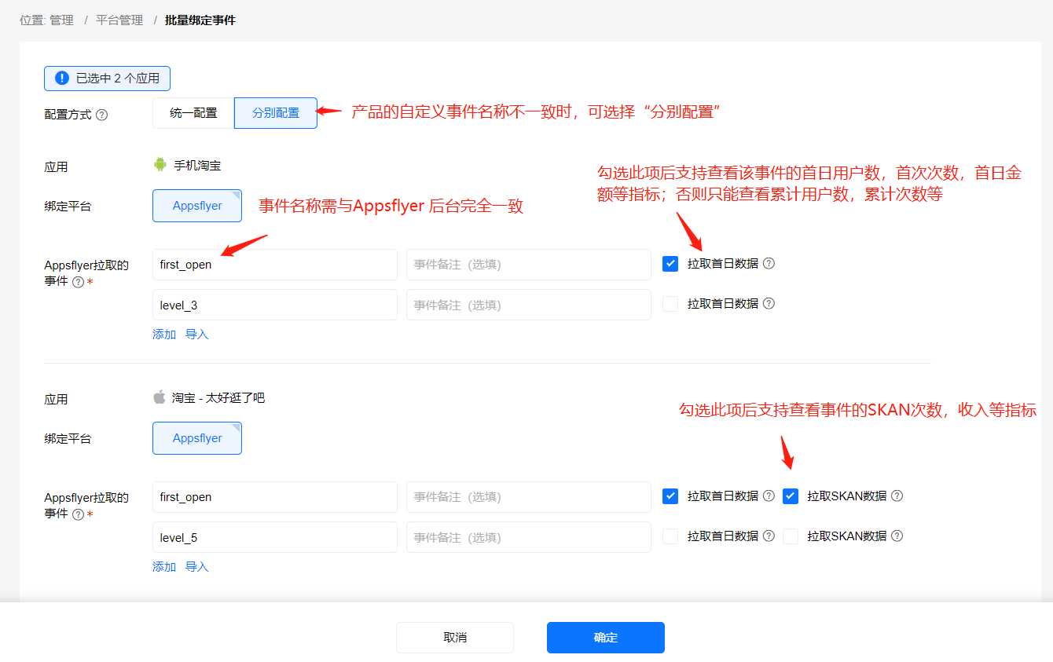Click the Android icon next to 手机淘宝
This screenshot has height=662, width=1053.
coord(160,165)
